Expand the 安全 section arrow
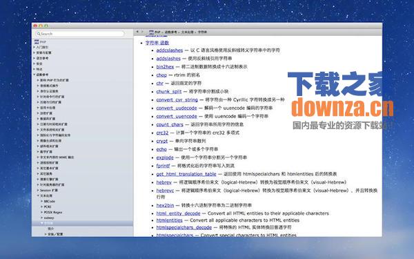 pos(34,64)
